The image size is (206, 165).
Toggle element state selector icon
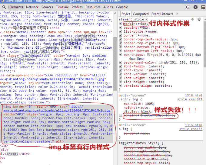[198, 19]
